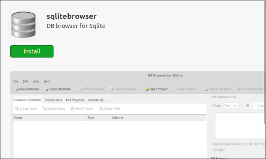
Task: Switch to the Database Structure tab
Action: click(x=28, y=100)
